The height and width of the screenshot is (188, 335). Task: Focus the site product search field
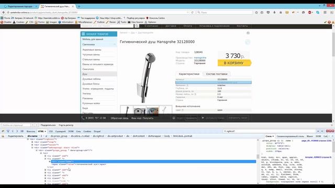(107, 26)
